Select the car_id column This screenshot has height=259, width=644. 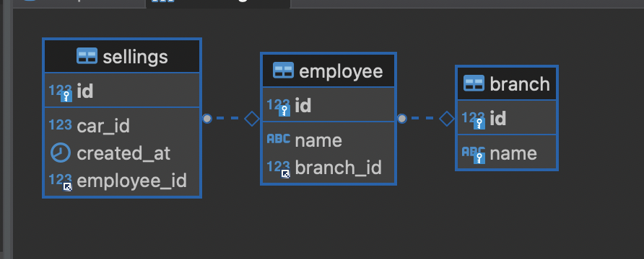pyautogui.click(x=122, y=126)
